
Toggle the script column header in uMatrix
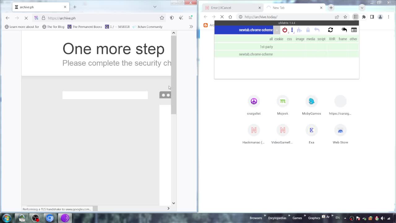[x=321, y=39]
